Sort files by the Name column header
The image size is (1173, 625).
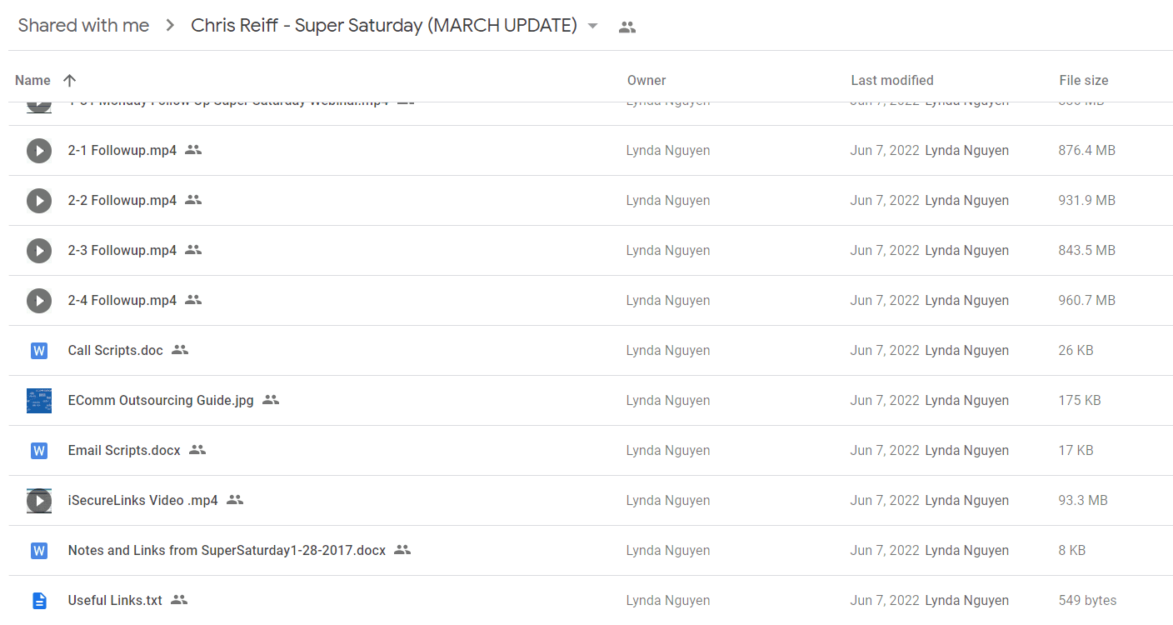33,80
